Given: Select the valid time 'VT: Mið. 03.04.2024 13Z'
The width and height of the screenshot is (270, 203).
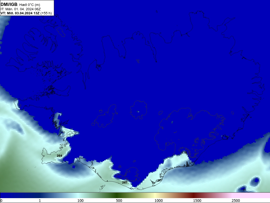Looking at the screenshot, I should coord(20,13).
